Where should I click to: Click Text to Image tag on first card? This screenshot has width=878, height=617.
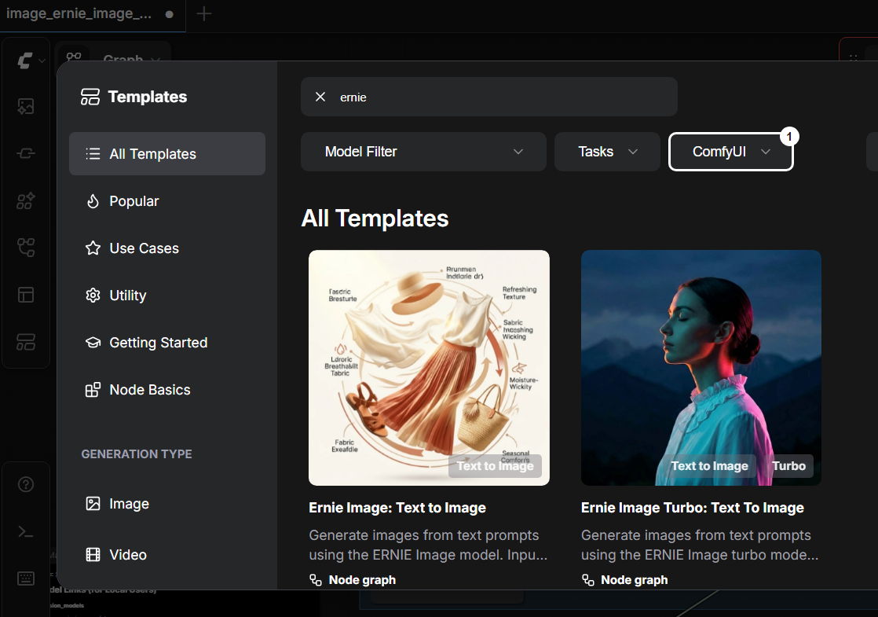coord(495,465)
